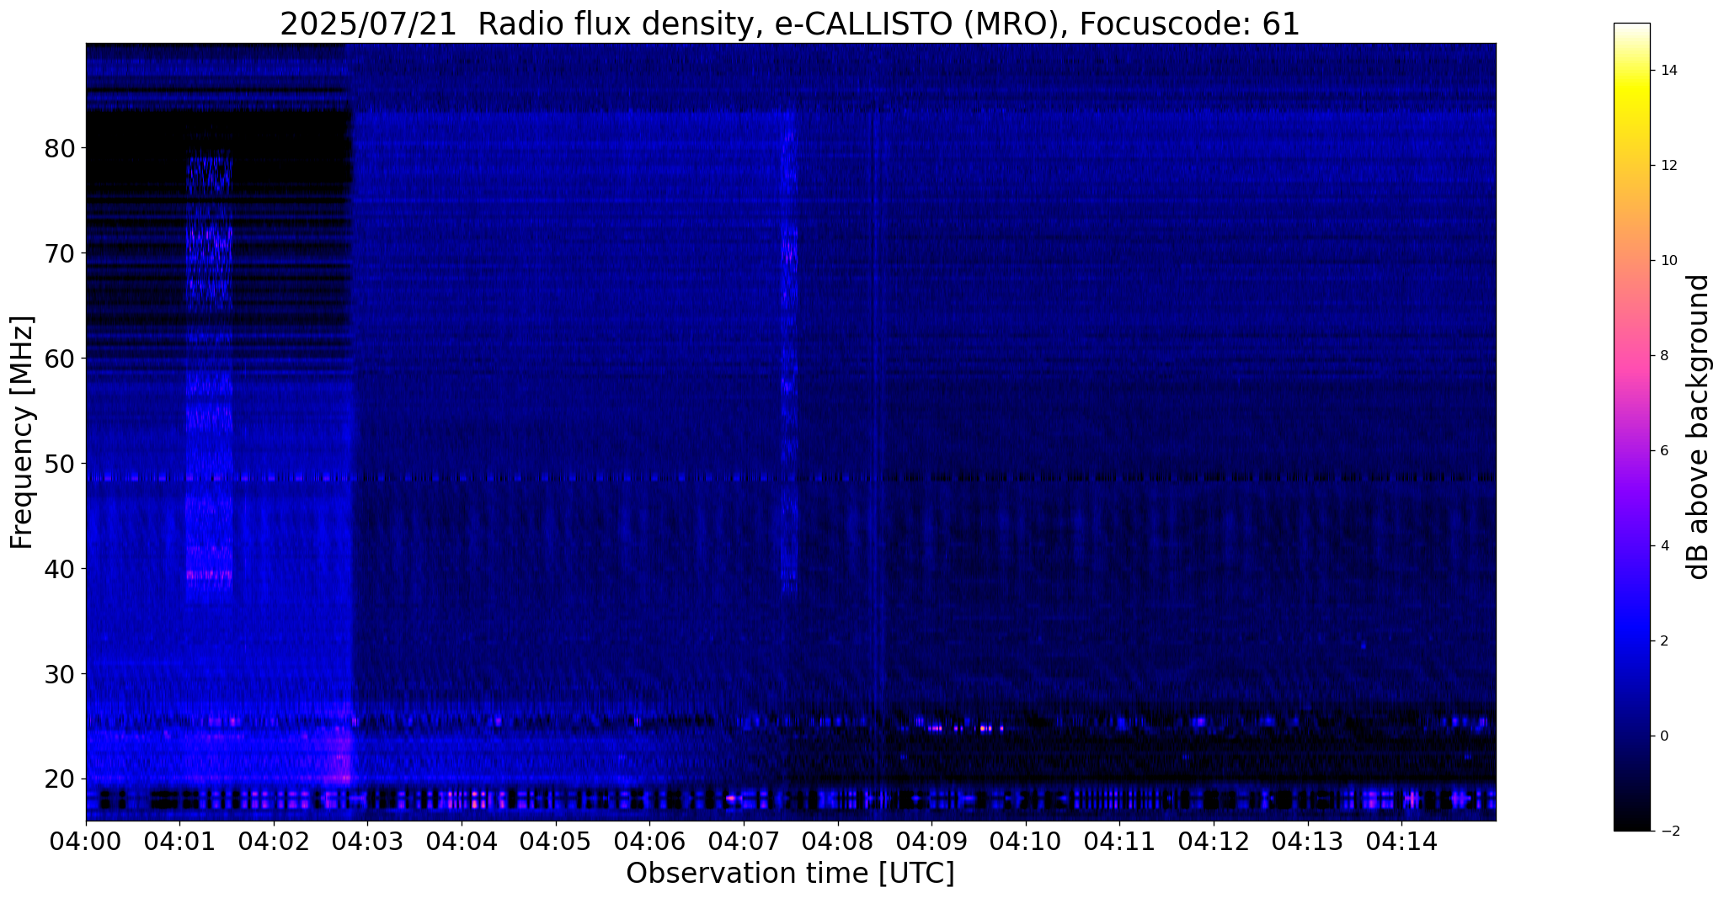1724x898 pixels.
Task: Click the 50 MHz frequency tick label
Action: coord(59,465)
